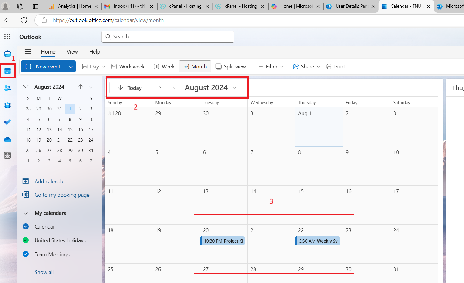Expand the New event dropdown arrow
The image size is (464, 283).
coord(70,67)
